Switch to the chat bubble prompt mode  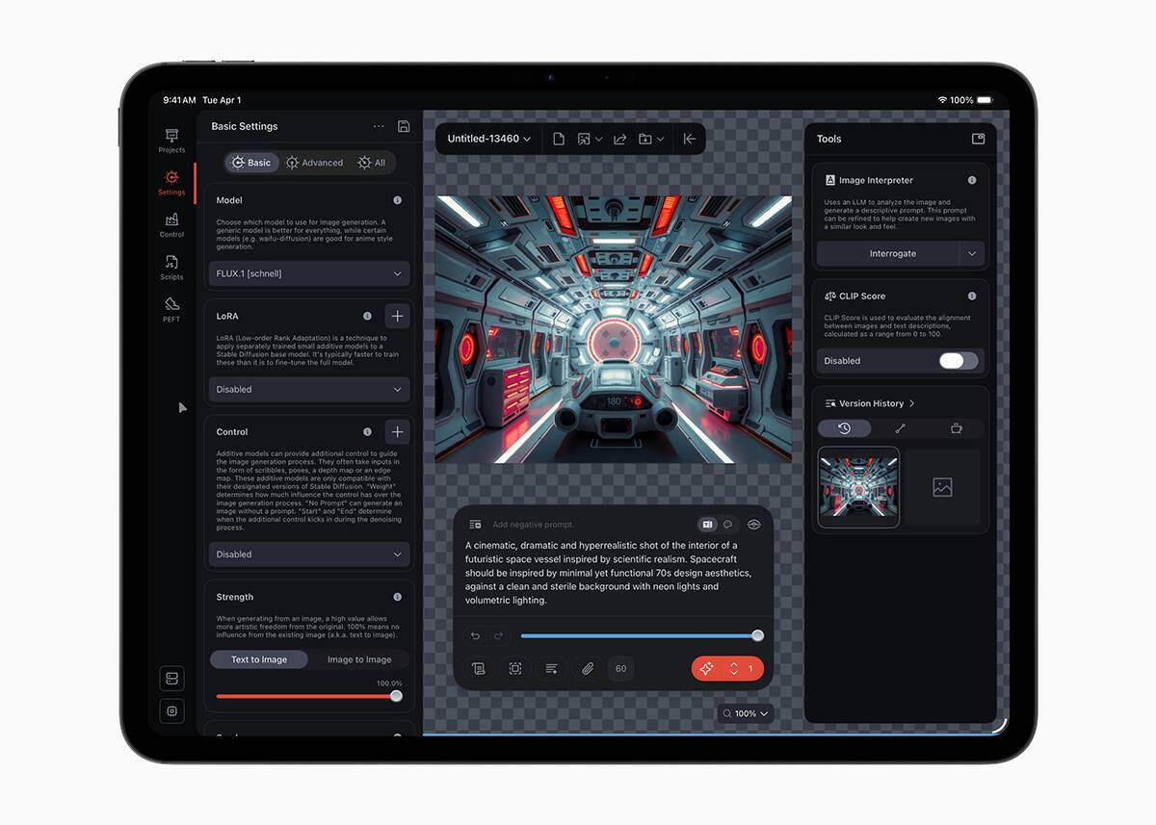tap(728, 525)
